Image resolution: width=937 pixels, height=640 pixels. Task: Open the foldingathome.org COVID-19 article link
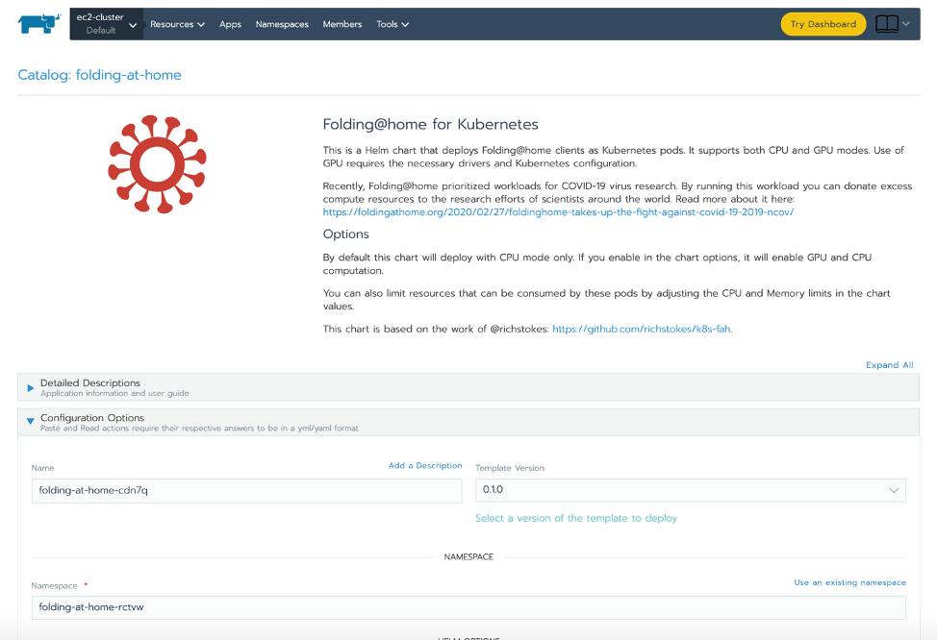pyautogui.click(x=558, y=211)
